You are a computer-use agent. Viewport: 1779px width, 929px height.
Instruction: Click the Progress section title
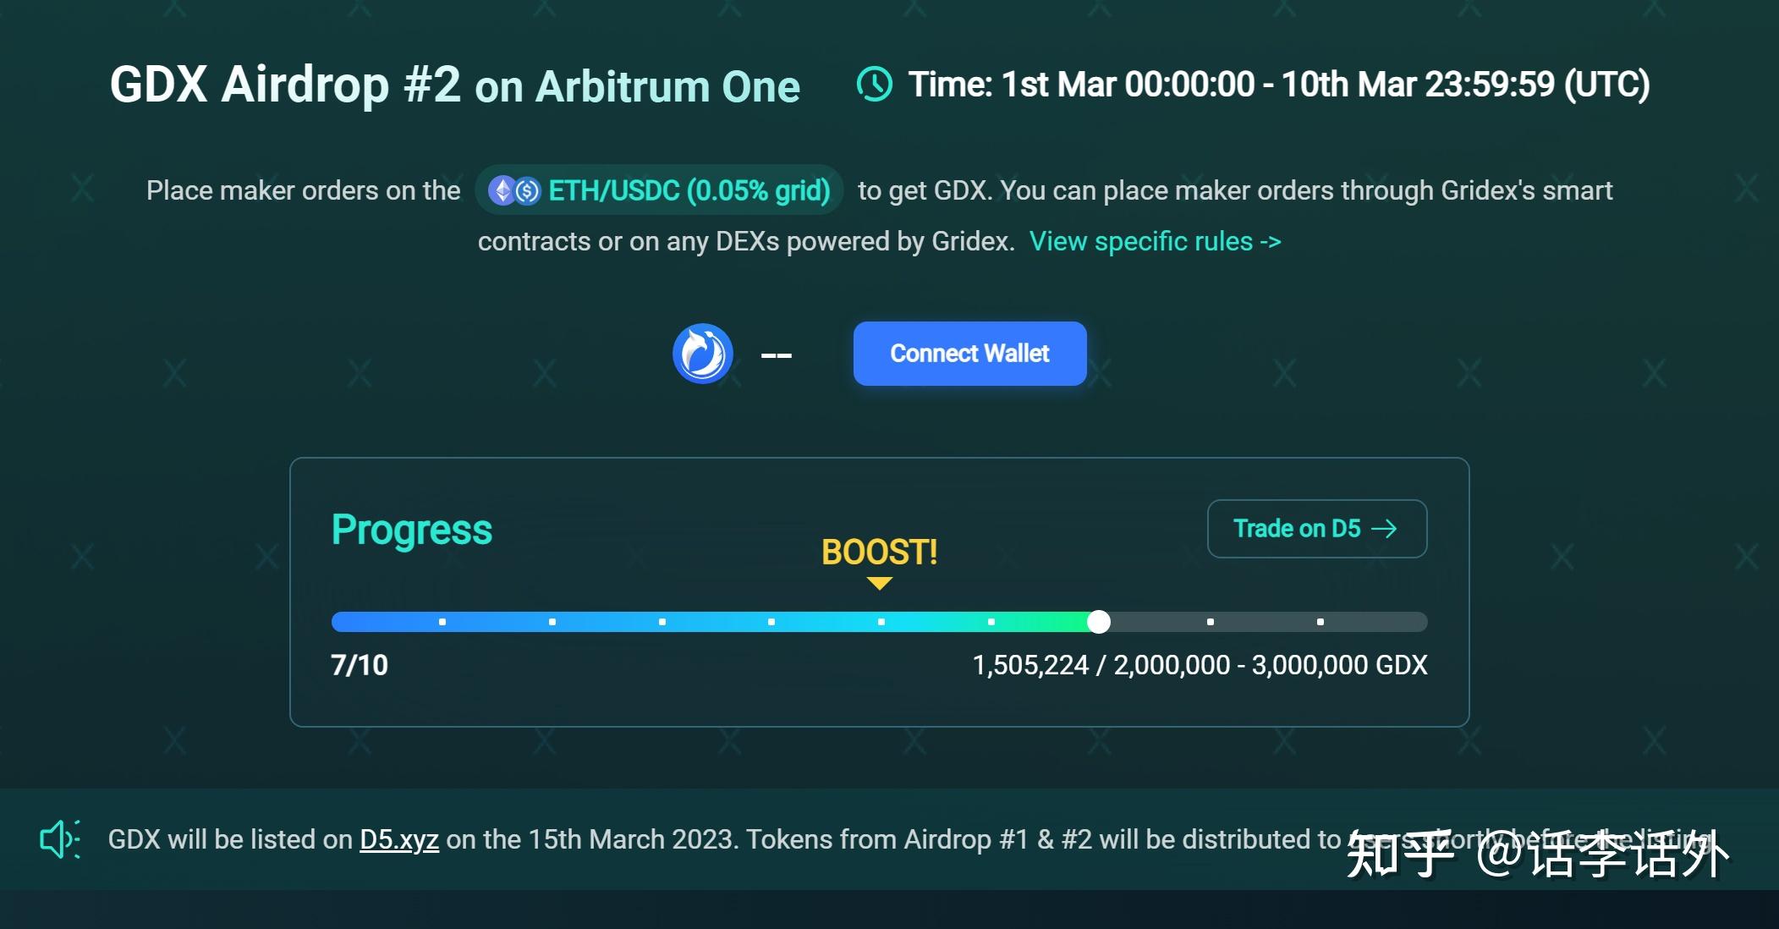pos(411,530)
